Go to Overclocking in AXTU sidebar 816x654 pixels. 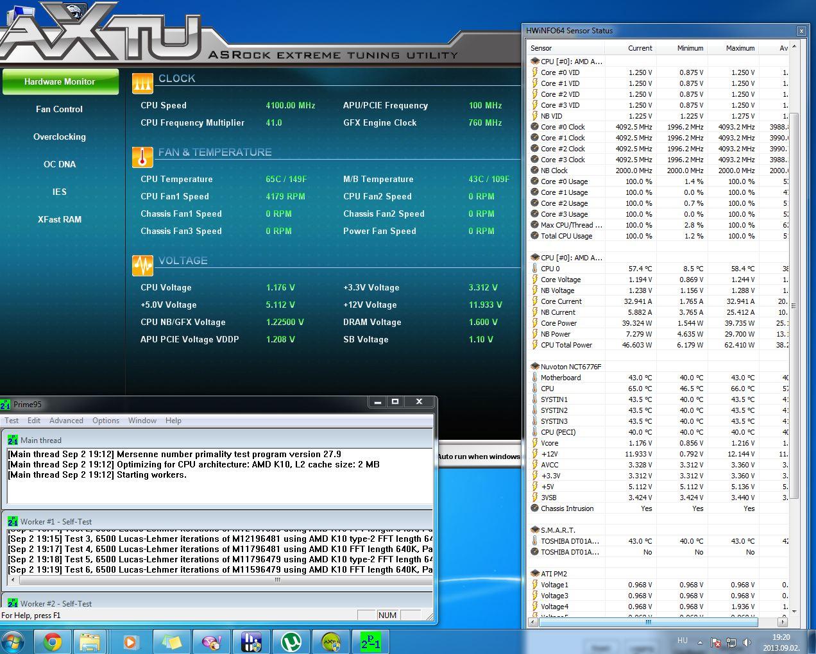tap(60, 137)
